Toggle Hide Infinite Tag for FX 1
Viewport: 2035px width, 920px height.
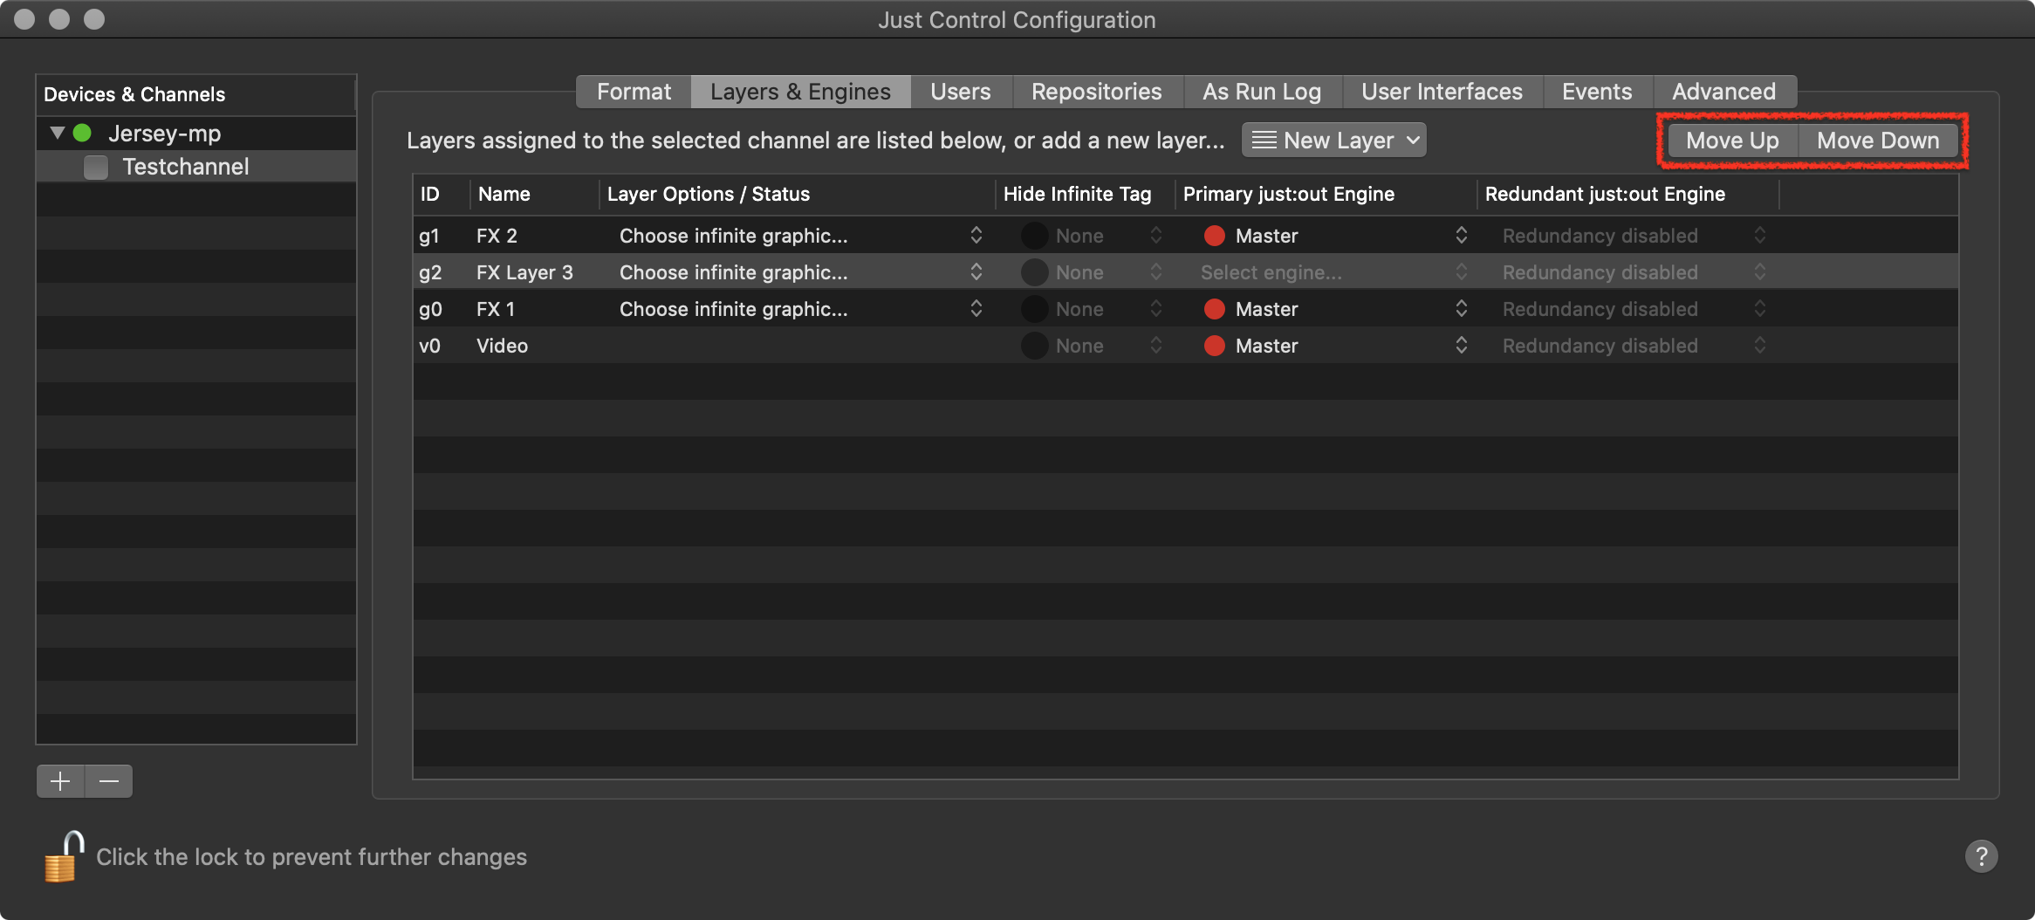[x=1034, y=309]
